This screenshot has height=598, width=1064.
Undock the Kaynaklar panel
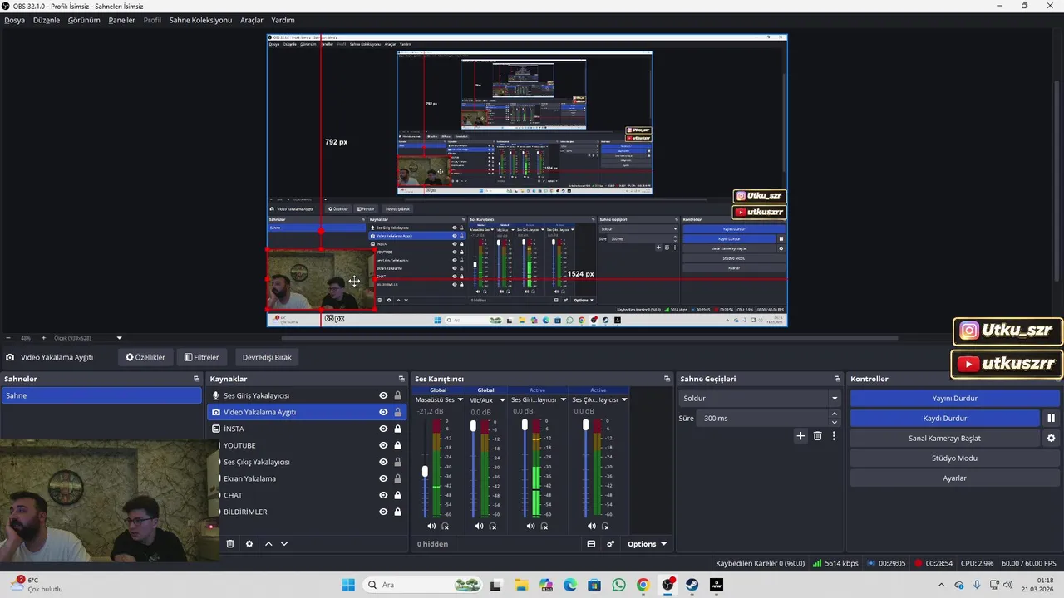(401, 379)
